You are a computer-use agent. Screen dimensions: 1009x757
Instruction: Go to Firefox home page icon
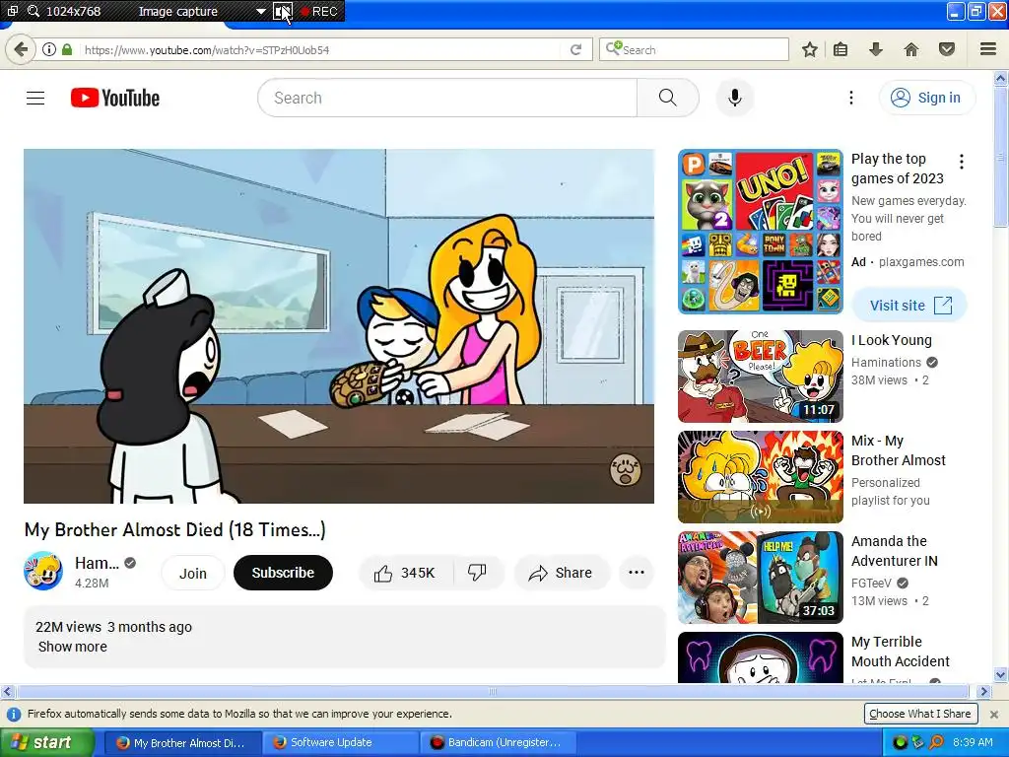click(x=910, y=49)
